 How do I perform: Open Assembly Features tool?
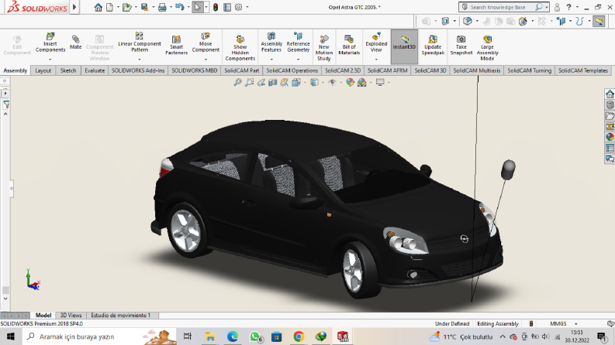coord(271,43)
